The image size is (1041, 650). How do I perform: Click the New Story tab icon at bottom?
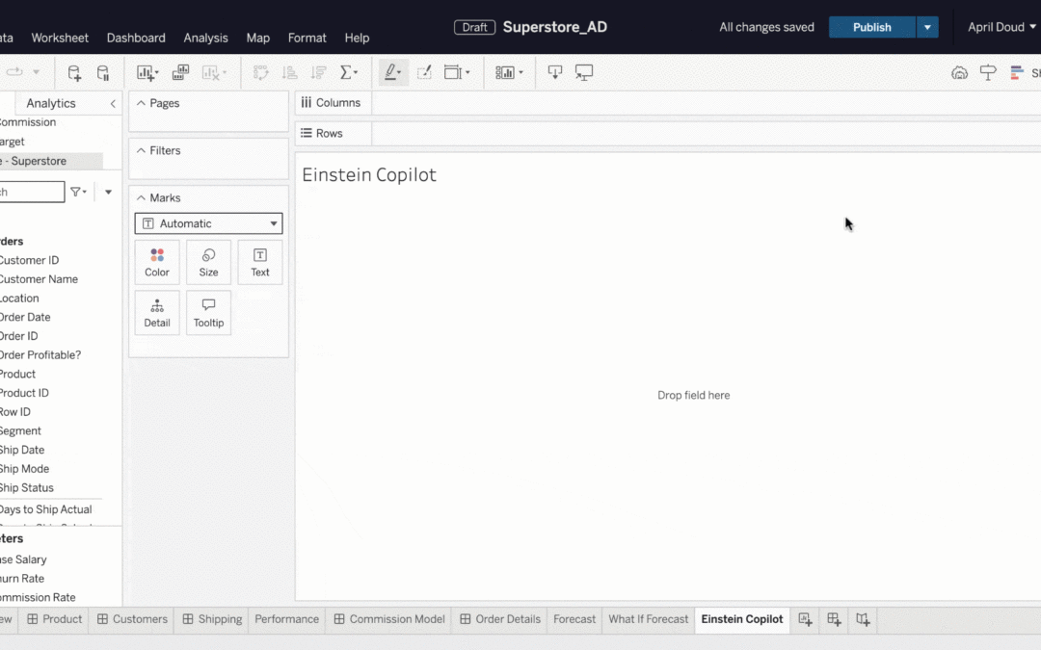tap(863, 619)
